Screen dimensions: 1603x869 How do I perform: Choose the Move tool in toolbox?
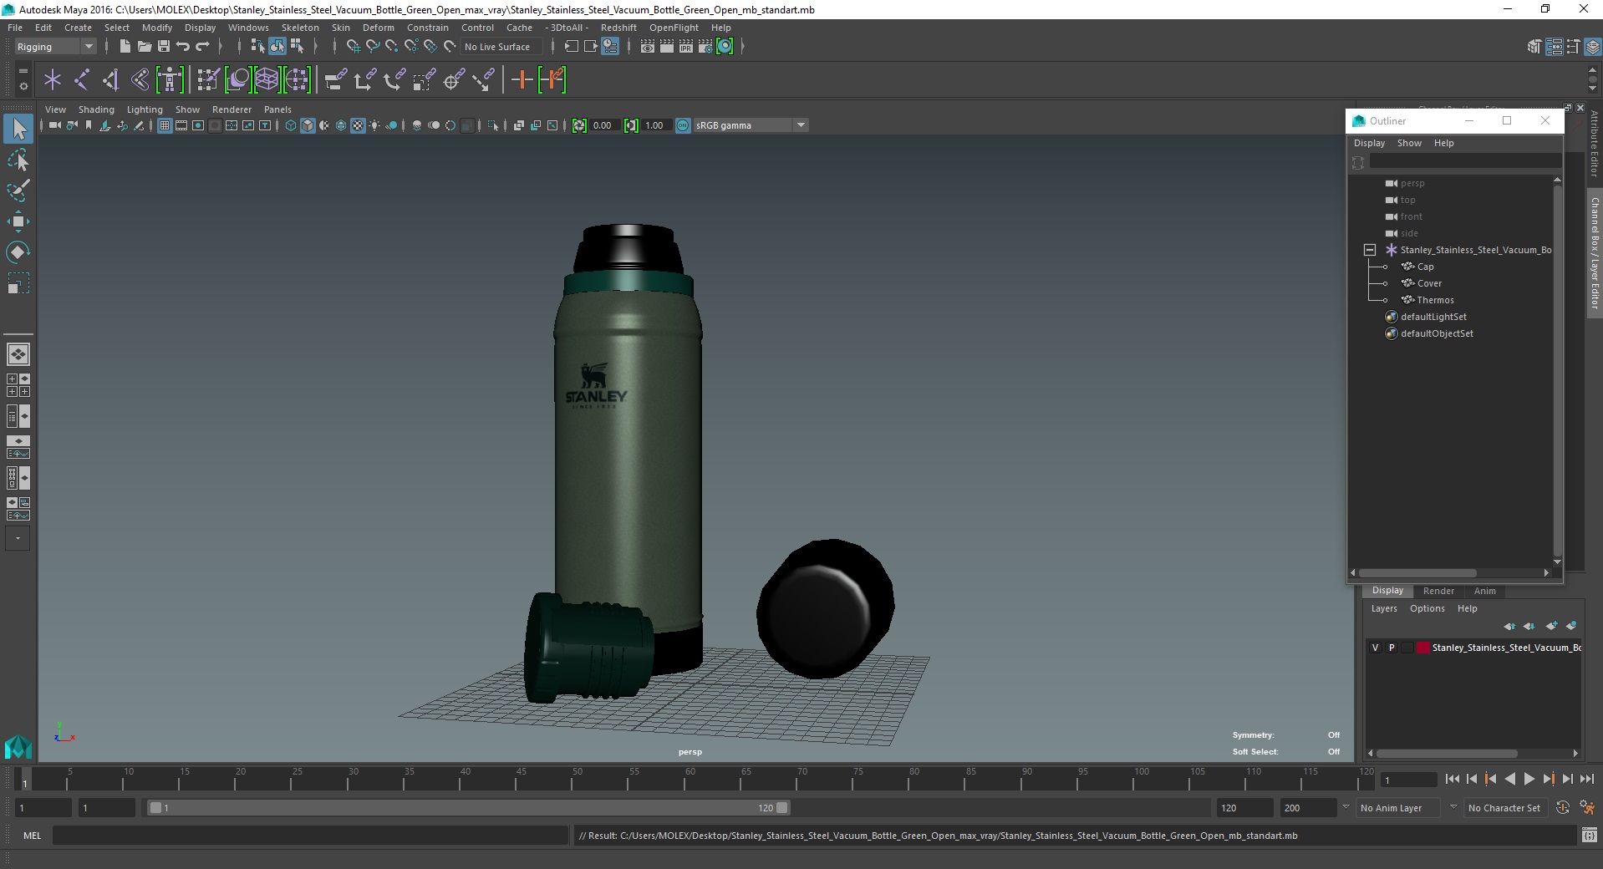pyautogui.click(x=18, y=221)
